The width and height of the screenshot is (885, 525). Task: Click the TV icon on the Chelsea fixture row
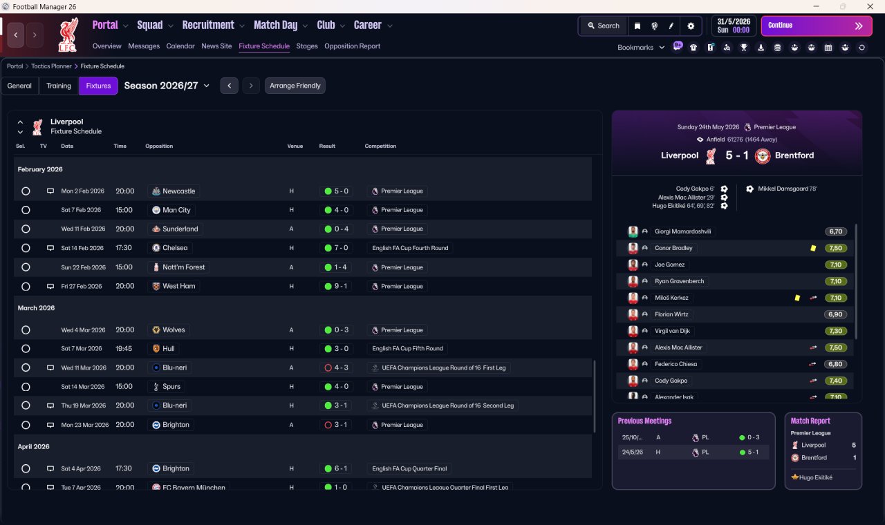[50, 248]
